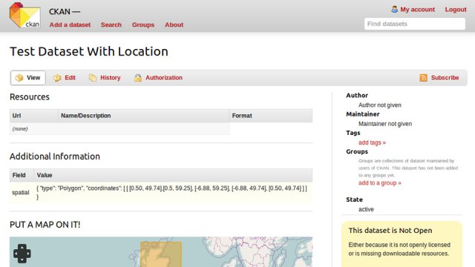The image size is (475, 267).
Task: Click the Resources heading
Action: click(30, 97)
